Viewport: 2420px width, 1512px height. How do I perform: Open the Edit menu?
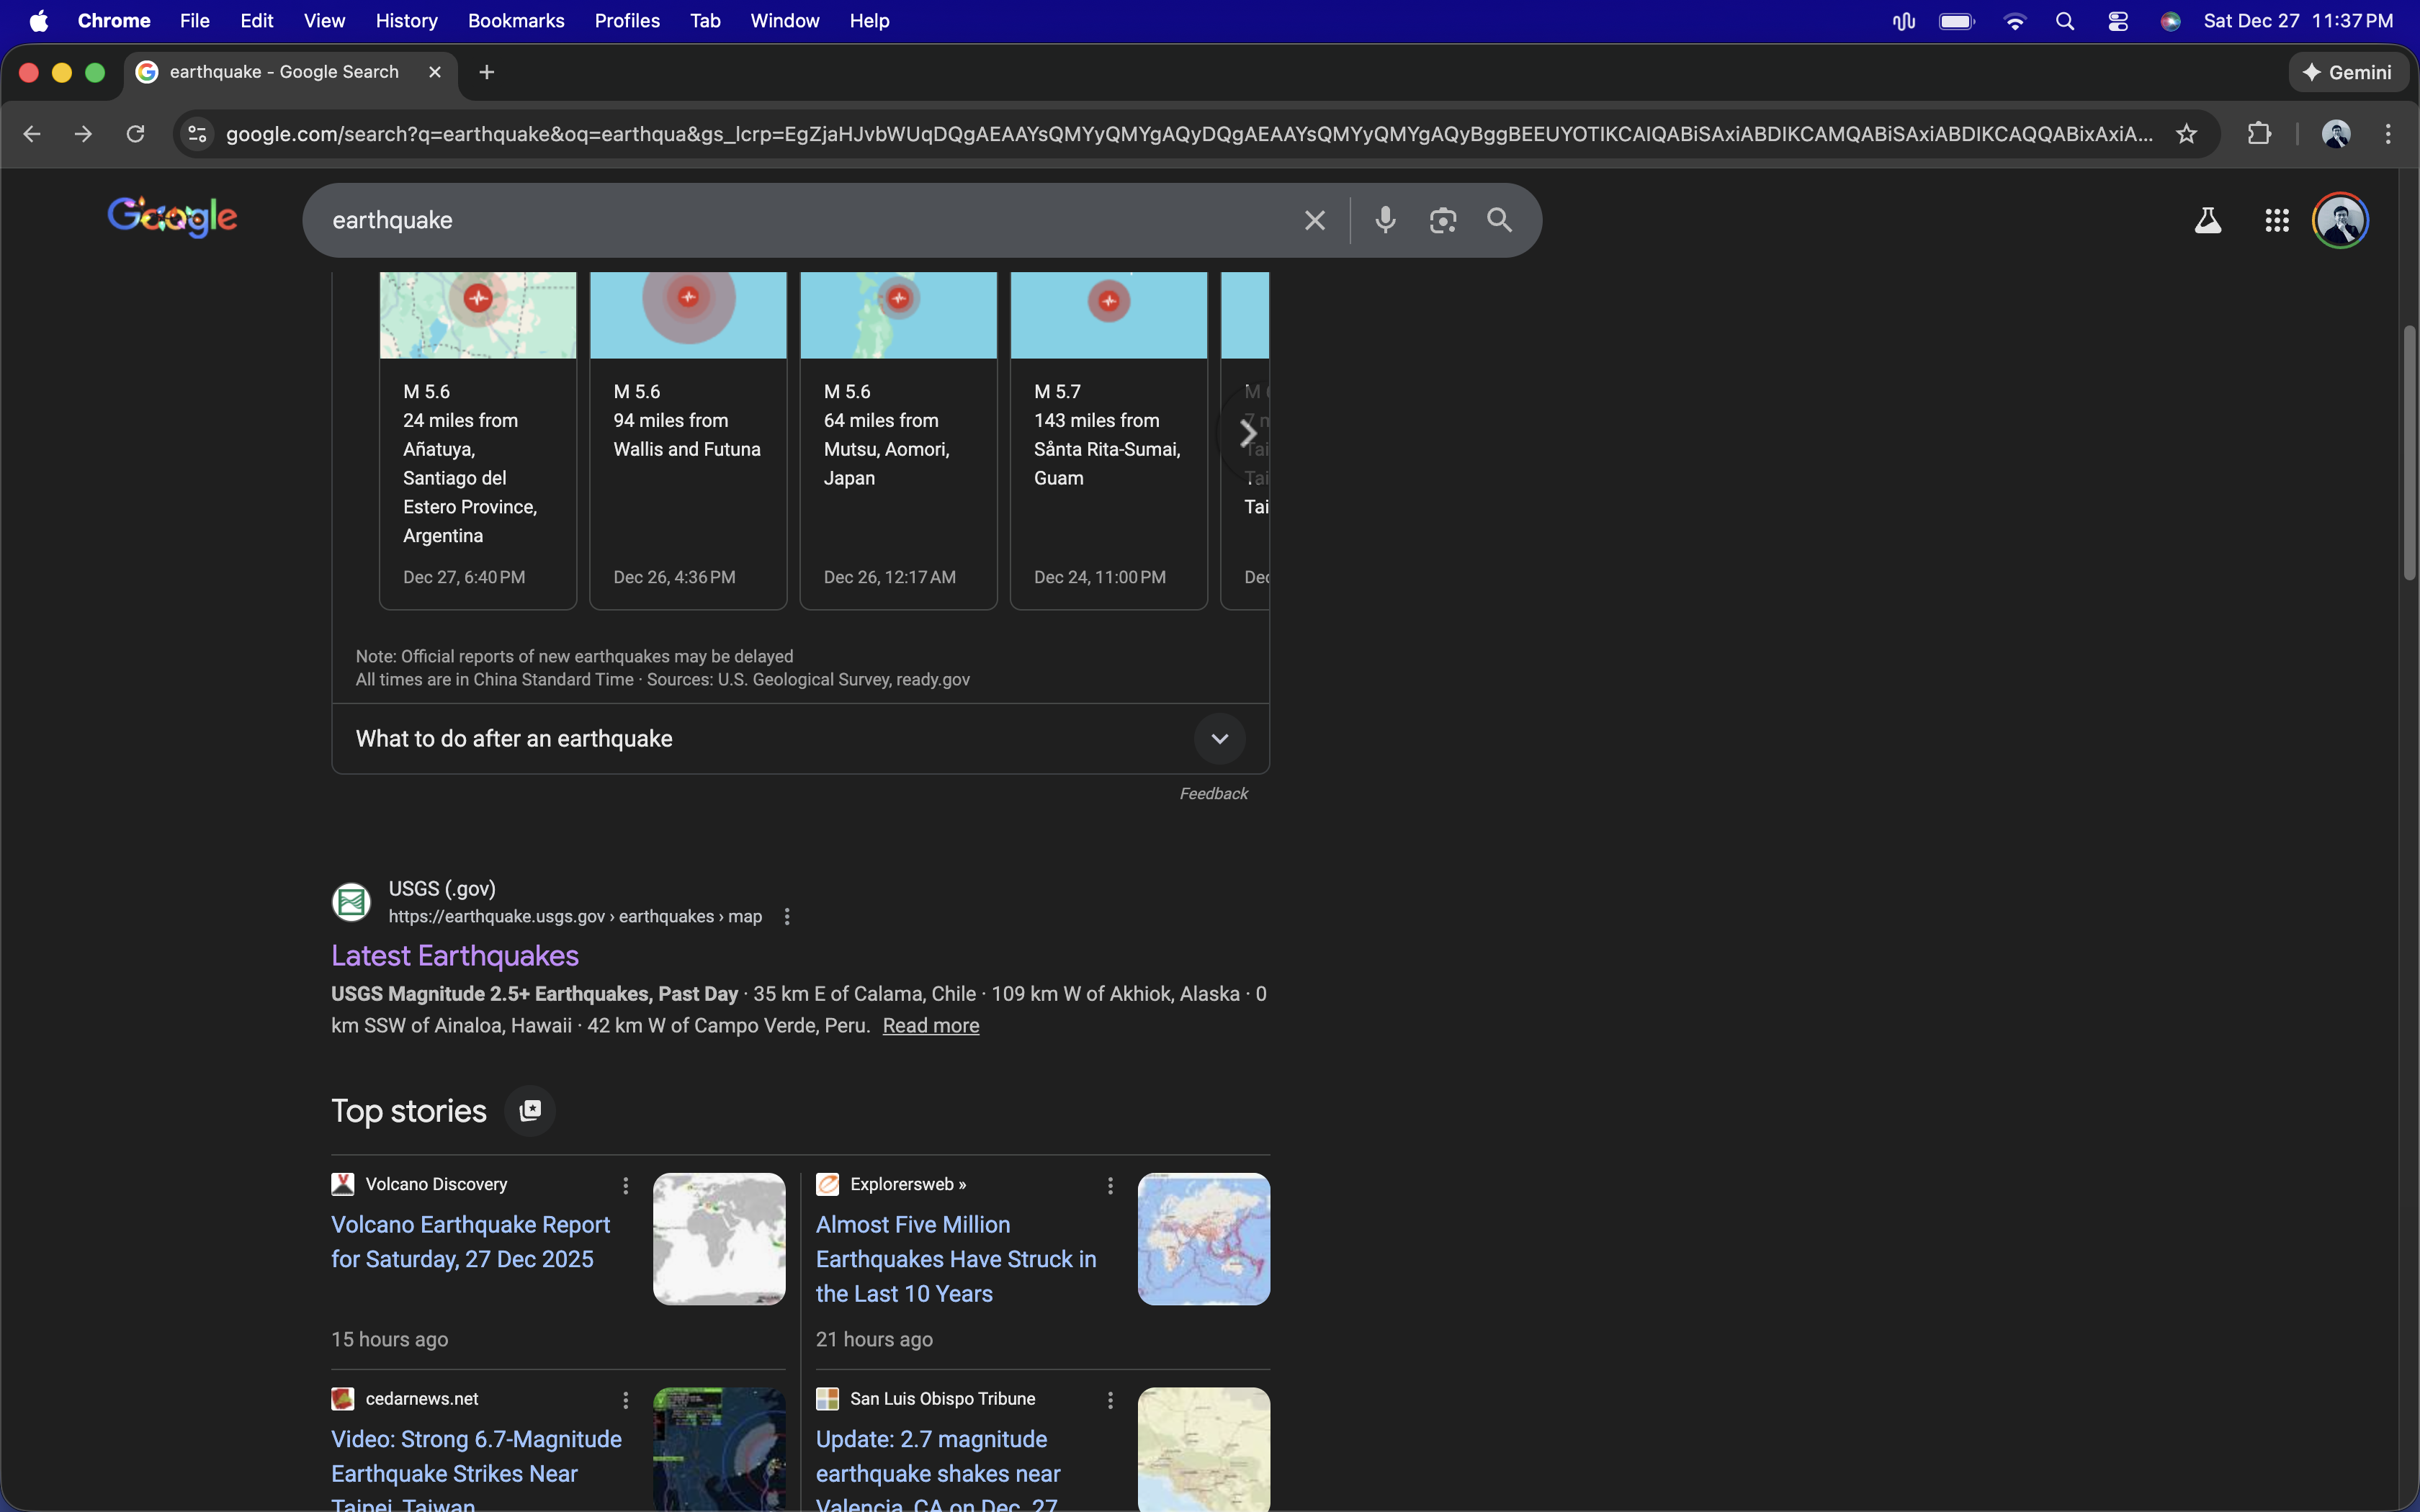(x=257, y=21)
